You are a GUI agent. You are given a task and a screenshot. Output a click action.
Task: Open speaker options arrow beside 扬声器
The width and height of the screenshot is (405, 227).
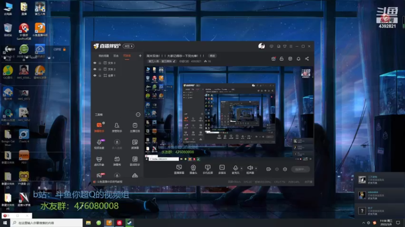tap(256, 168)
